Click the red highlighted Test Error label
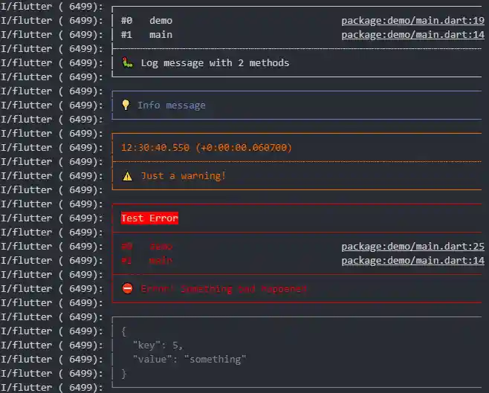The width and height of the screenshot is (489, 393). coord(149,218)
